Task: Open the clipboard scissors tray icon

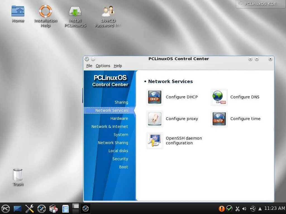Action: 237,208
